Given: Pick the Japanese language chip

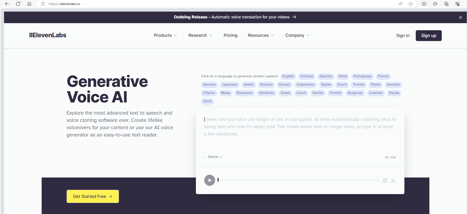Looking at the screenshot, I should point(230,85).
